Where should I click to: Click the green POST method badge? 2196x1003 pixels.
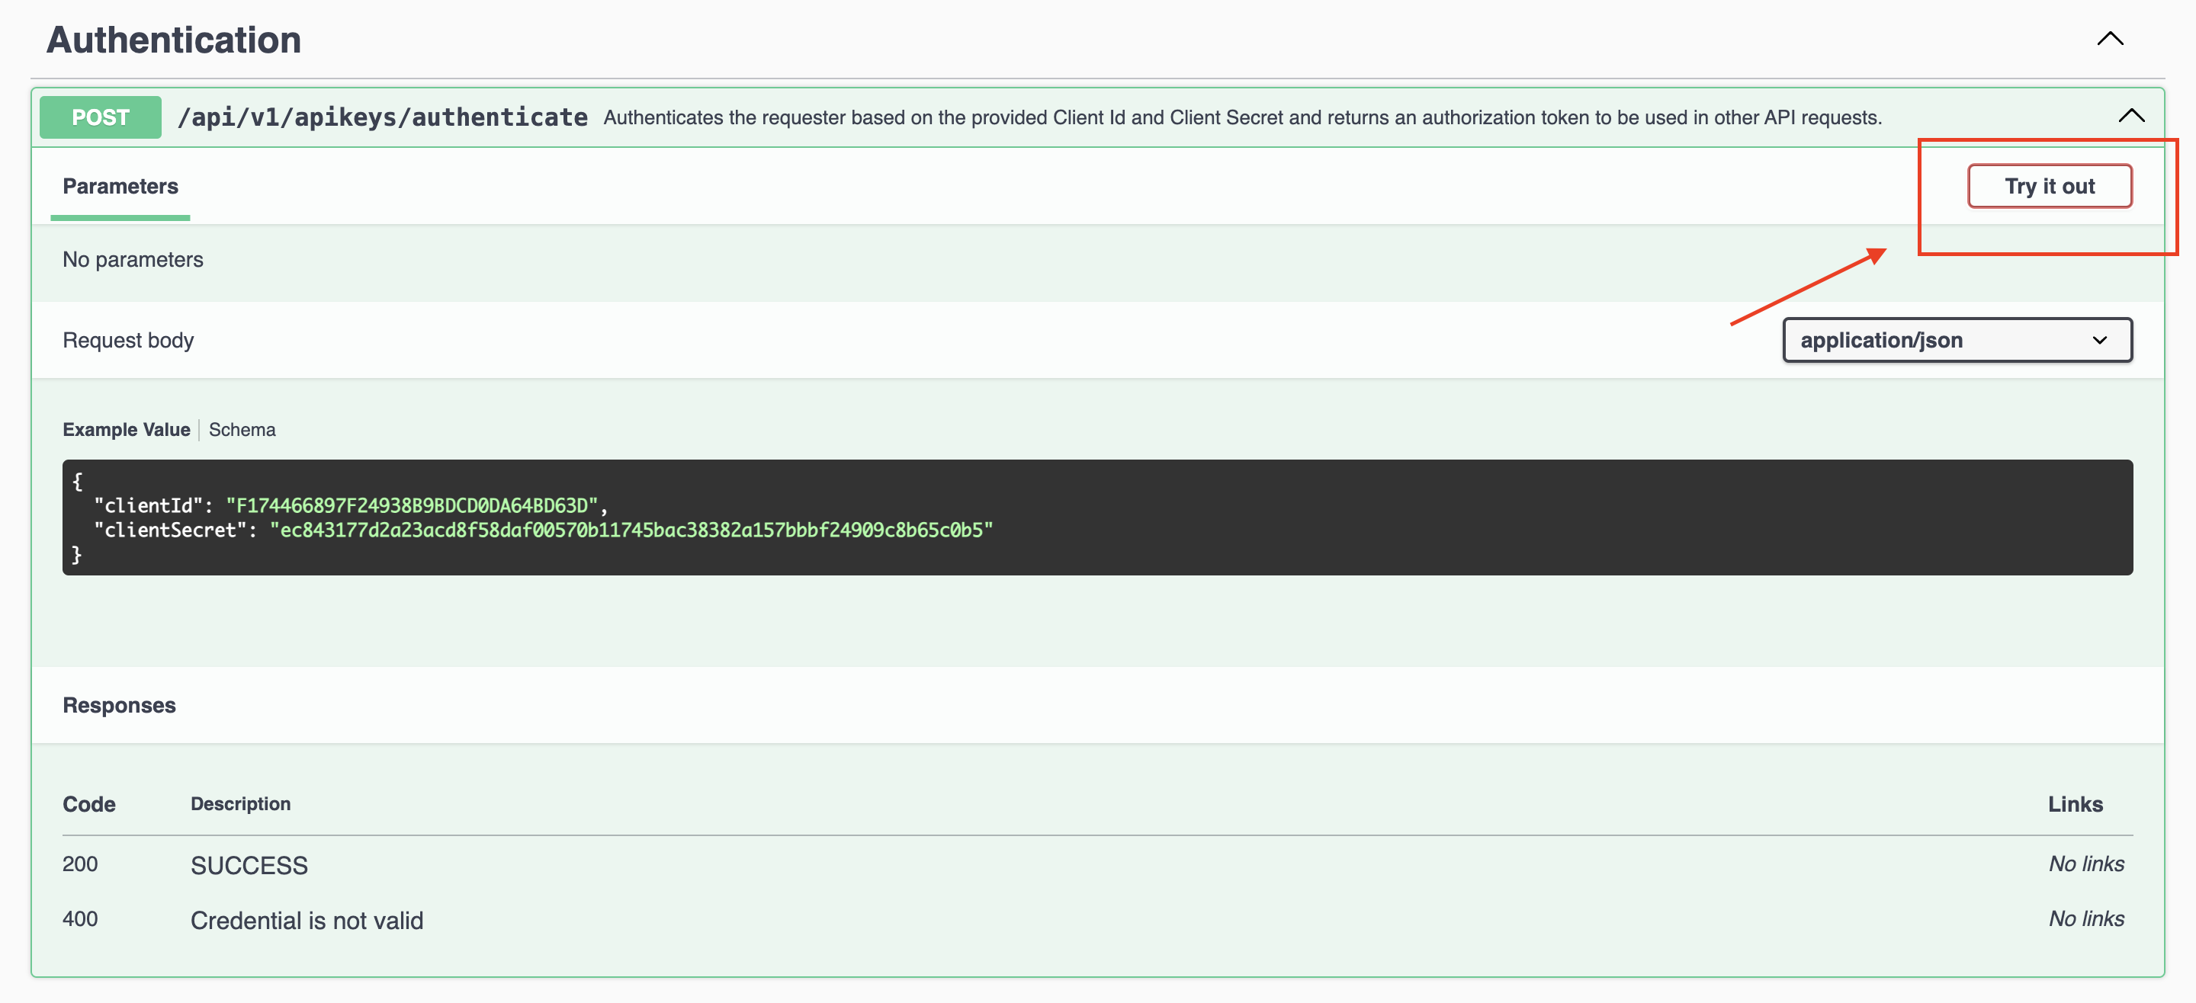[101, 117]
